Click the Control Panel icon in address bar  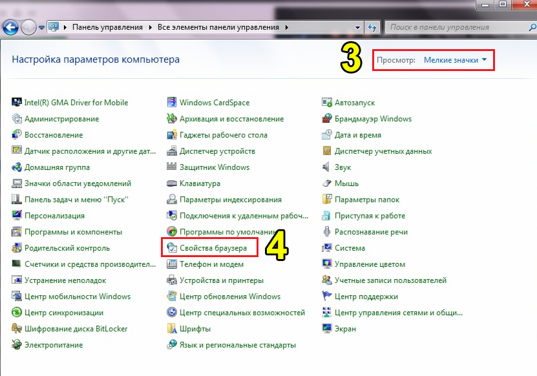pyautogui.click(x=54, y=26)
